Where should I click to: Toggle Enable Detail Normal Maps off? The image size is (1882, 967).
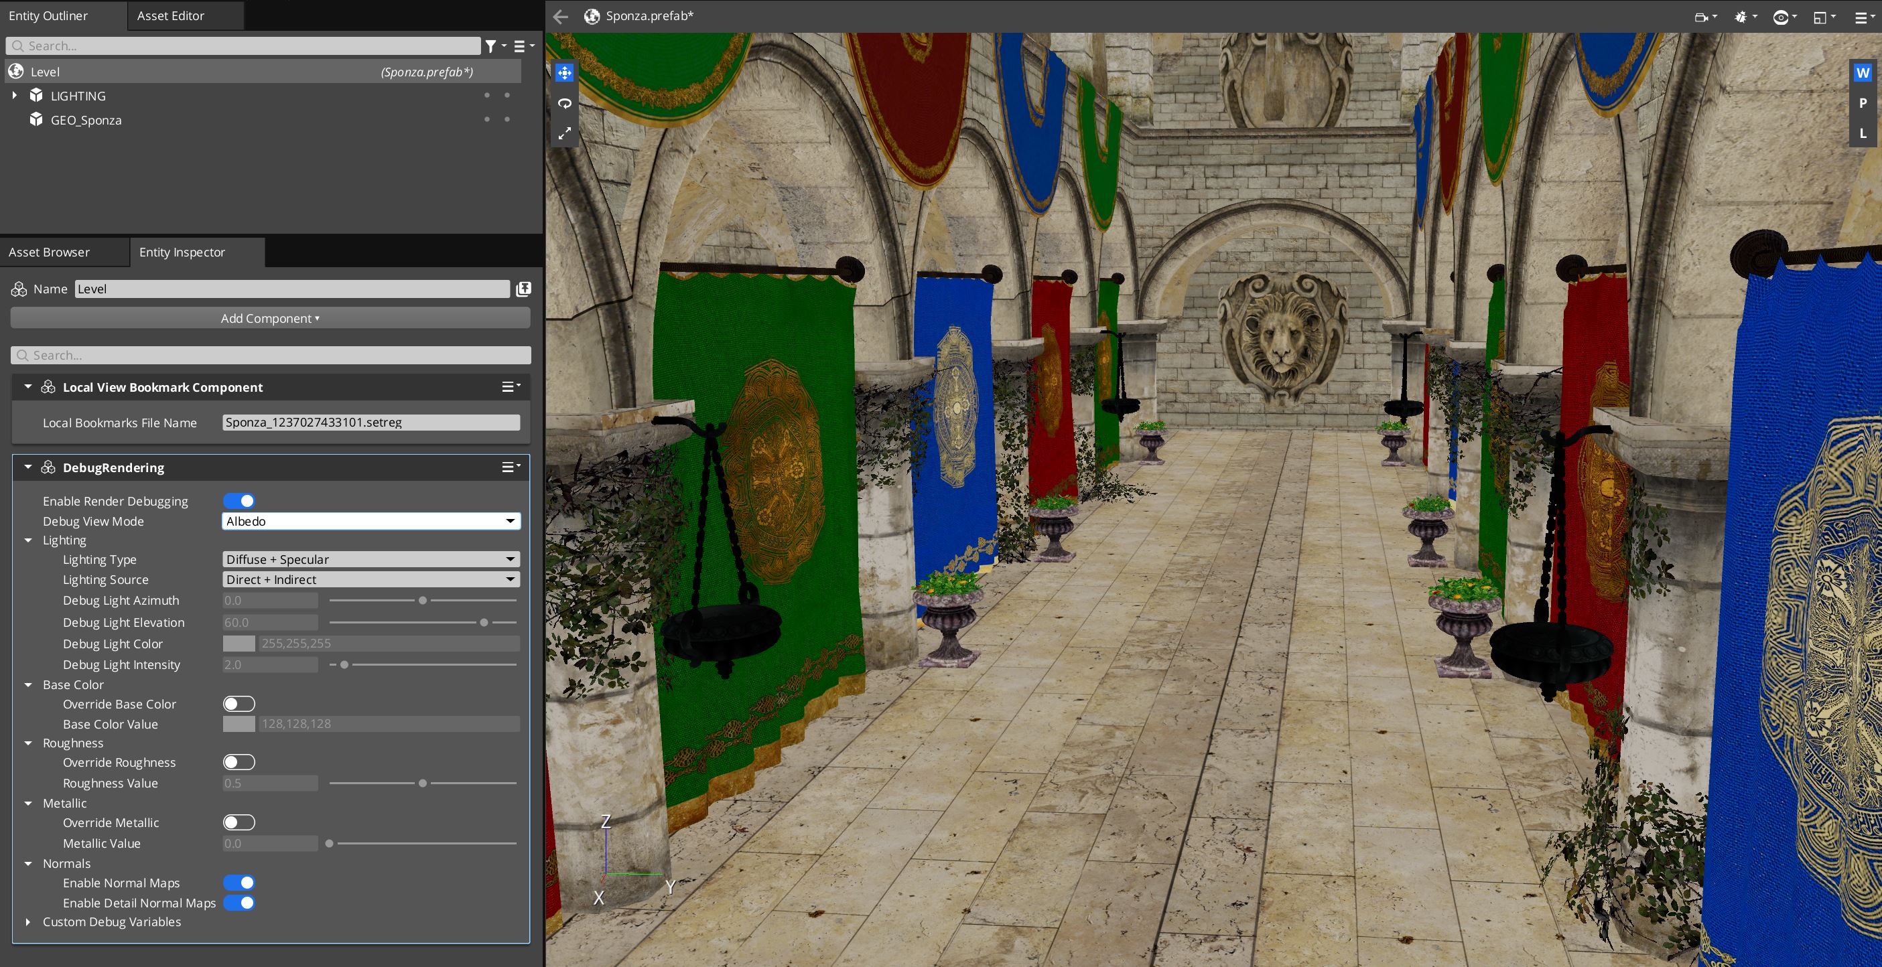click(x=239, y=903)
